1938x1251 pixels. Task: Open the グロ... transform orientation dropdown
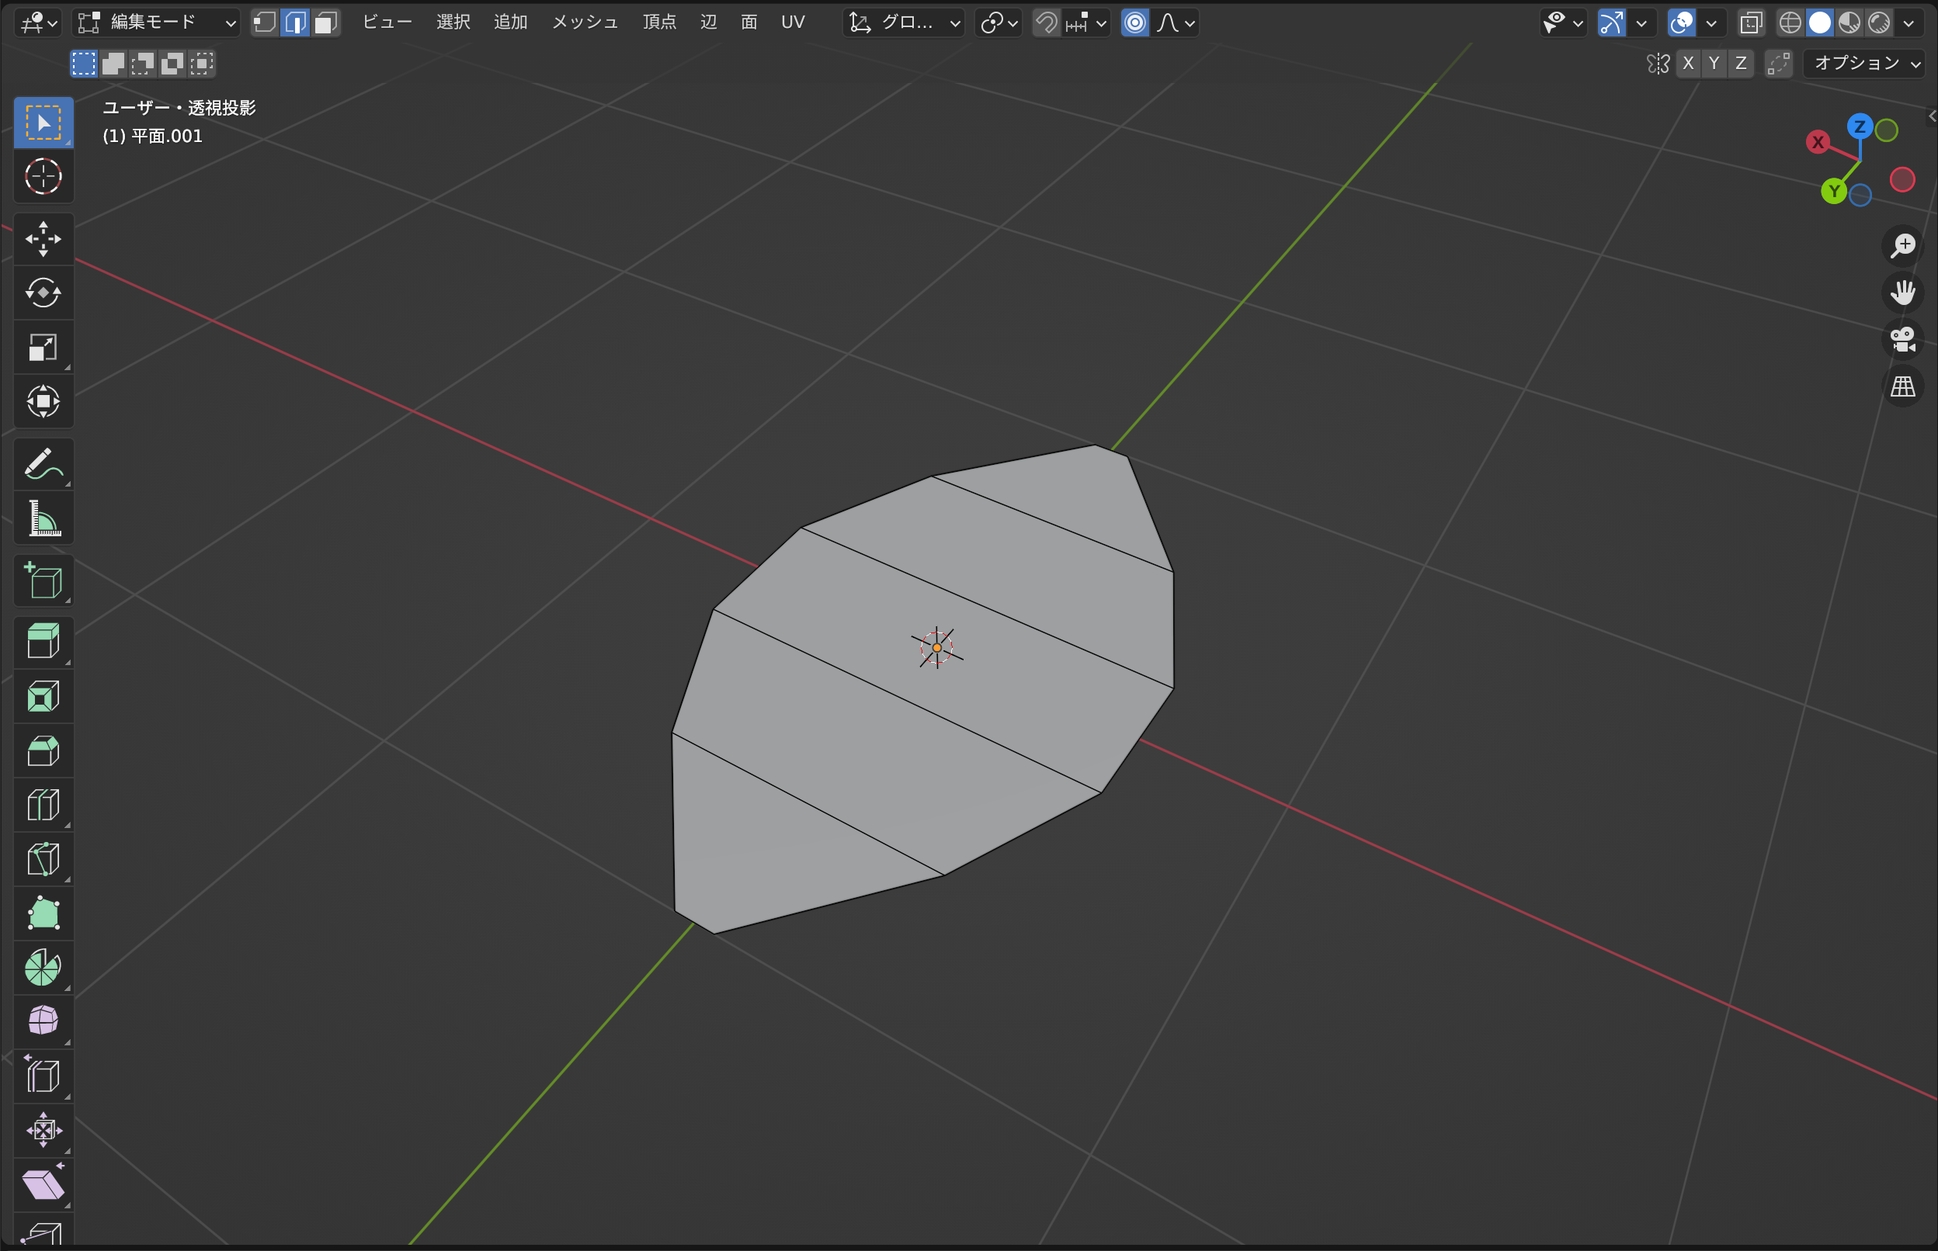(x=904, y=23)
